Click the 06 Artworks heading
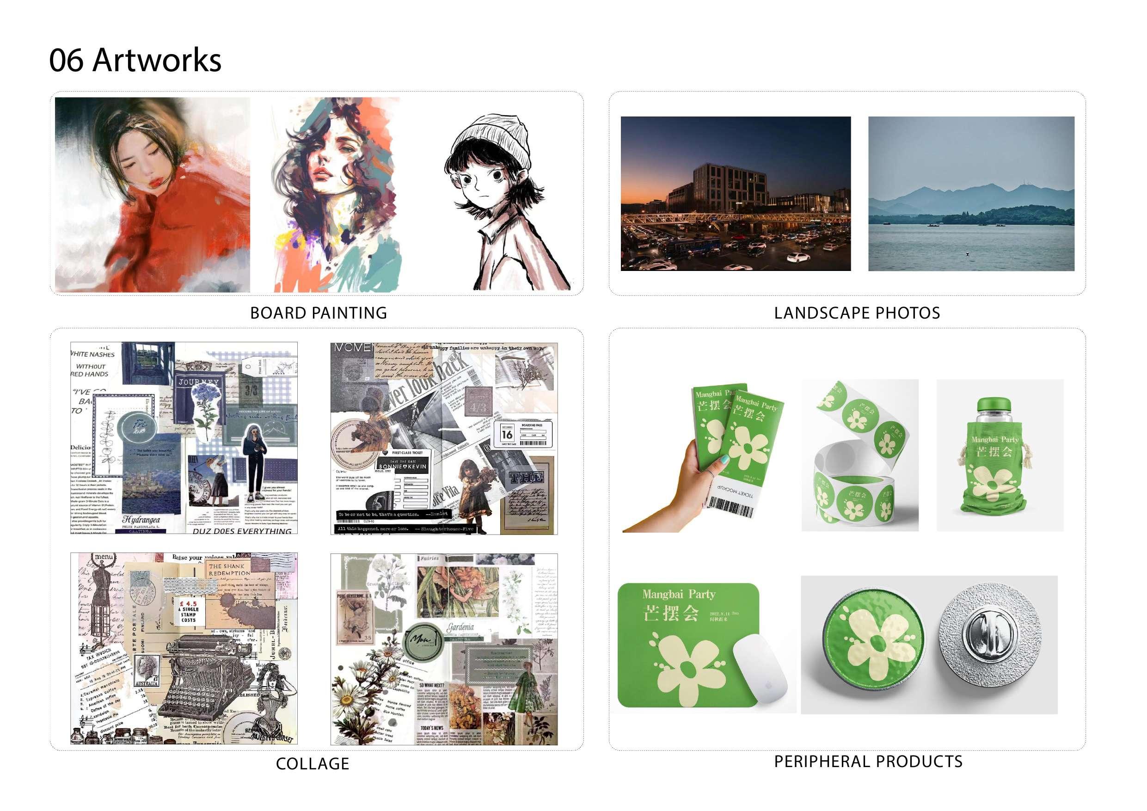The image size is (1147, 811). pyautogui.click(x=135, y=60)
